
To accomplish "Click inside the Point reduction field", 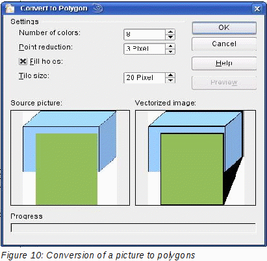I will coord(144,49).
